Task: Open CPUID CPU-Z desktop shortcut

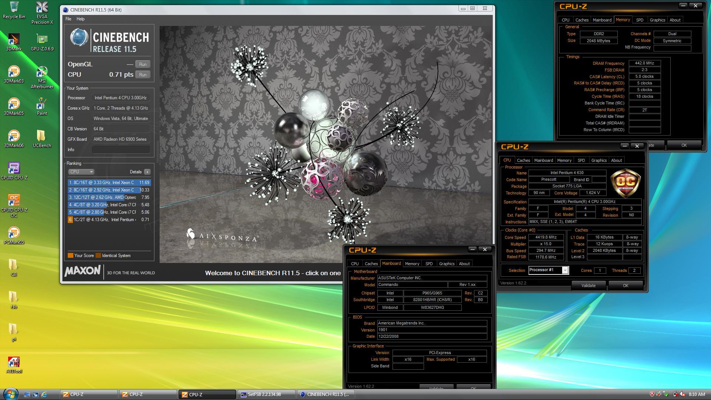Action: tap(14, 171)
